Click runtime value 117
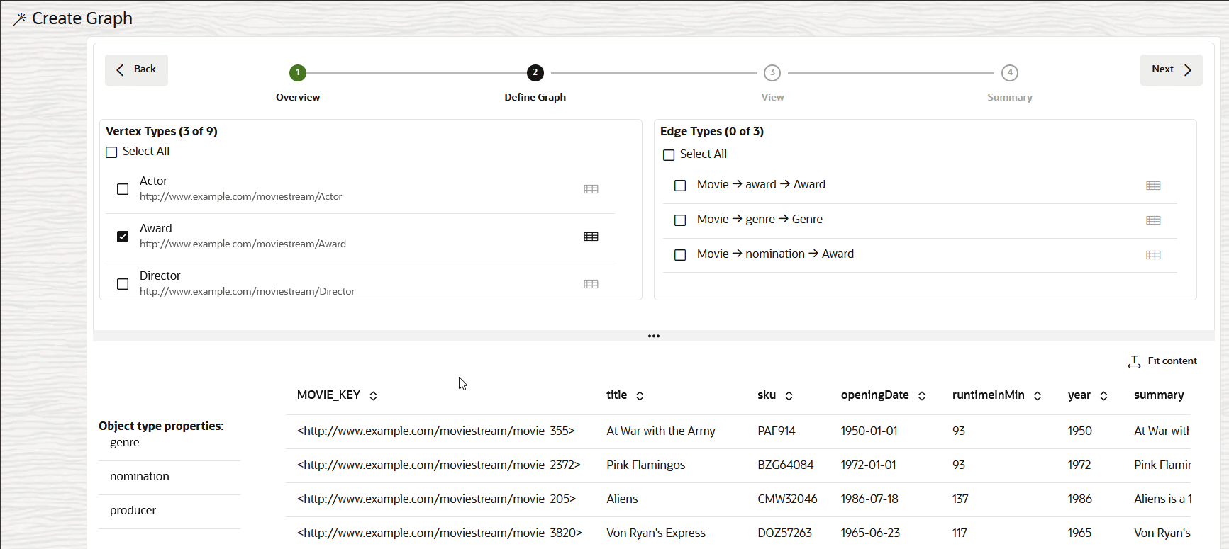 tap(960, 533)
